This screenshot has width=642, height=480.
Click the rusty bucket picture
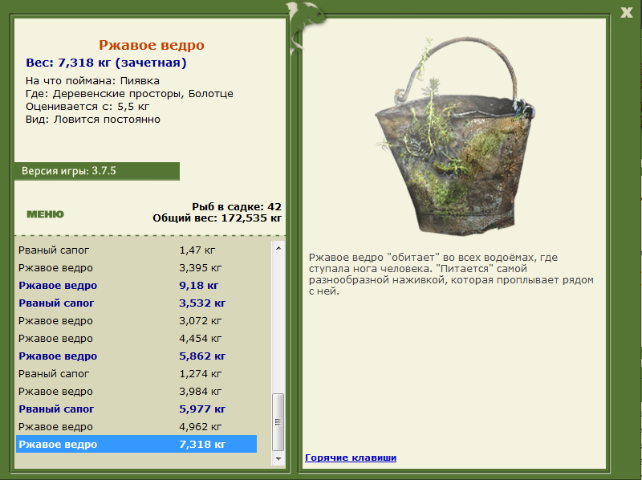(454, 136)
